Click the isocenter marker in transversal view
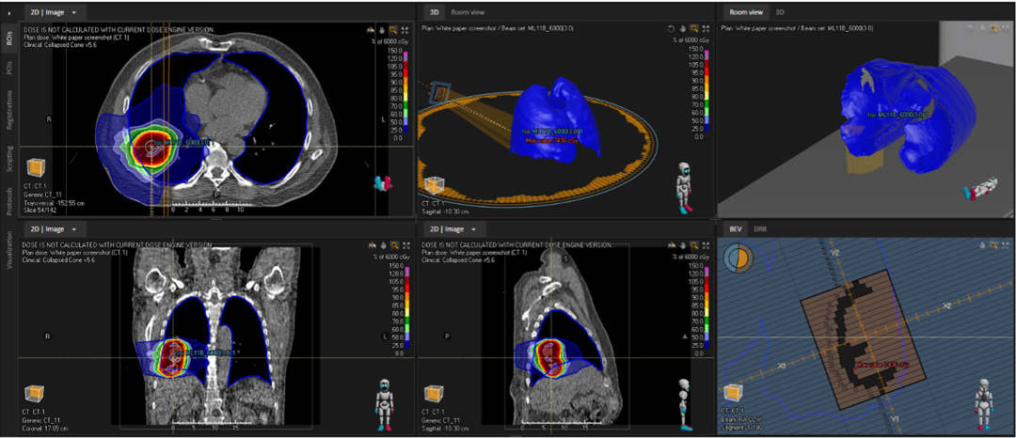This screenshot has width=1016, height=438. tap(154, 142)
